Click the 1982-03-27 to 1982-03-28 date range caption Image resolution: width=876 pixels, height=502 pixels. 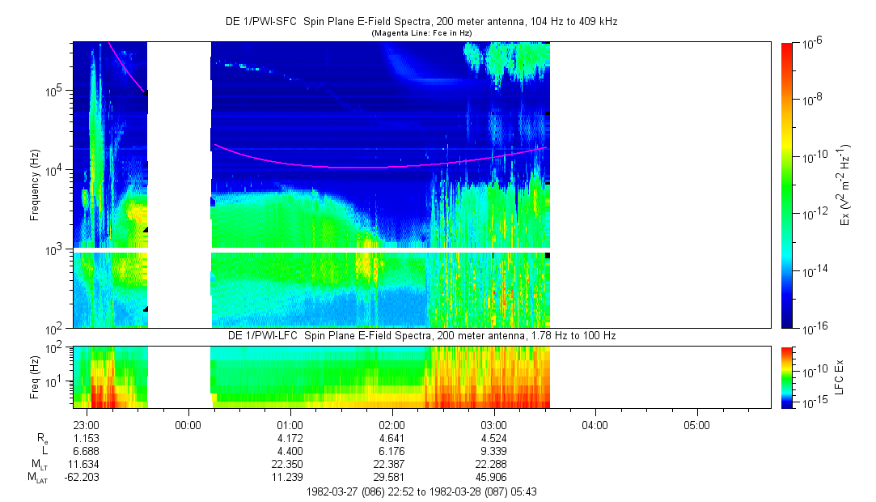click(x=421, y=491)
